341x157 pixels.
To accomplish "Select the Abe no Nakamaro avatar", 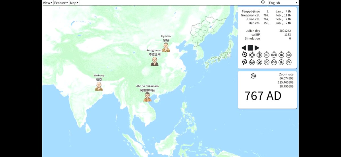I will (147, 97).
